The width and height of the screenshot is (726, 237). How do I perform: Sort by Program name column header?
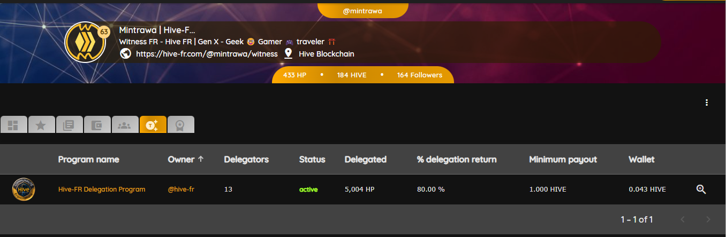point(88,159)
